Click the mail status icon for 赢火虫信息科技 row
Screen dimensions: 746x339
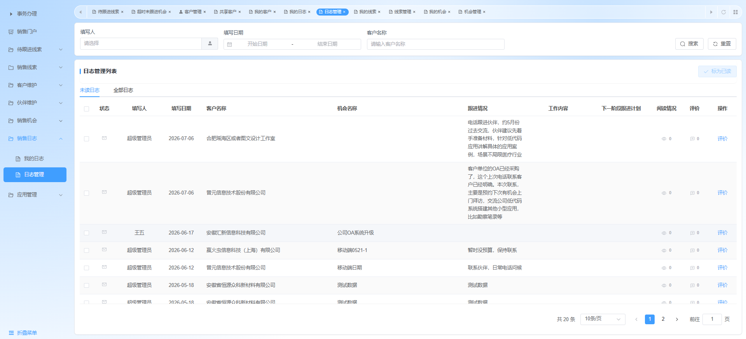[104, 250]
